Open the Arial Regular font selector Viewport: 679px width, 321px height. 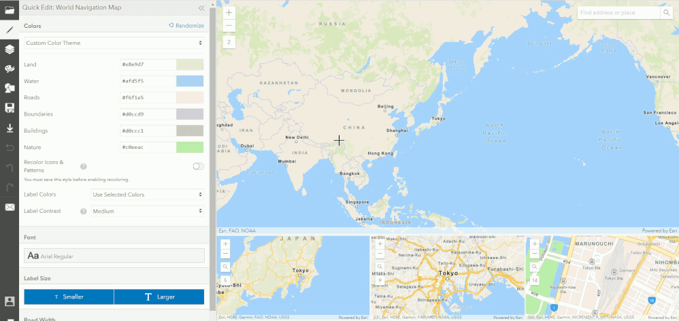click(x=114, y=256)
